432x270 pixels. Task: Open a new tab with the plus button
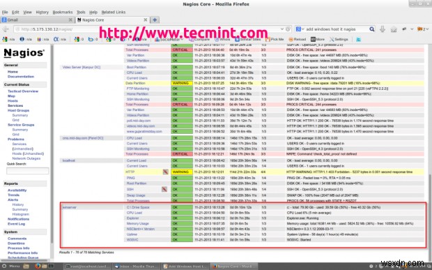[x=155, y=20]
